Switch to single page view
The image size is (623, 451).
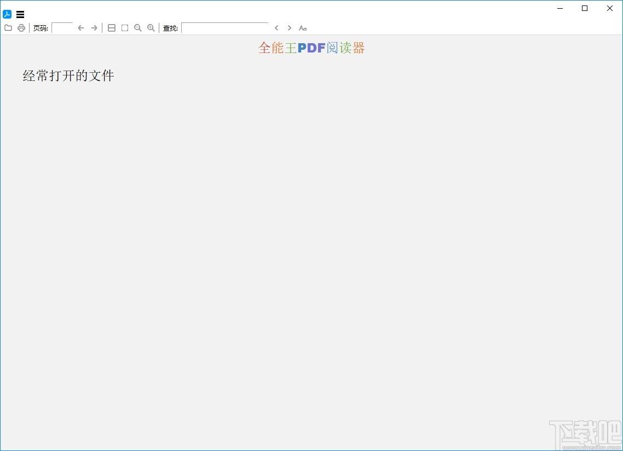tap(125, 28)
